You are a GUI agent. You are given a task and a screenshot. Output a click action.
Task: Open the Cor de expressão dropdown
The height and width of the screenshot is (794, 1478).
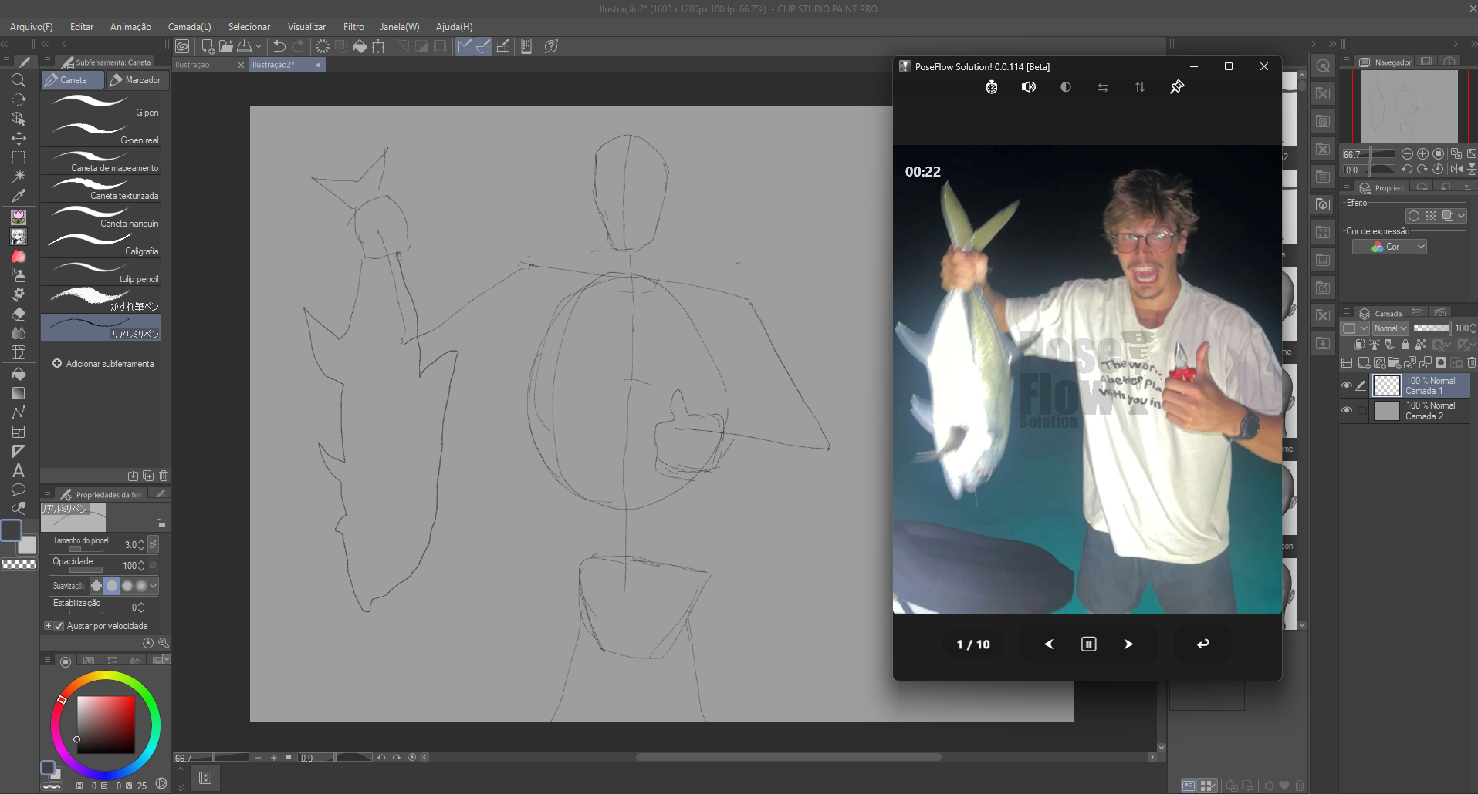coord(1389,247)
